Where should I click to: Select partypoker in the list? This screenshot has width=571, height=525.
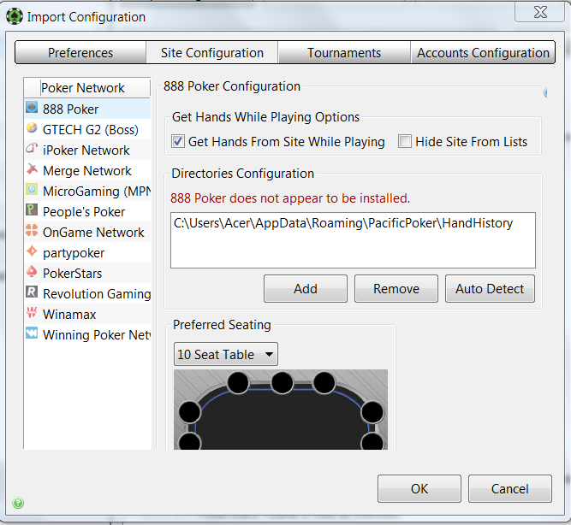[87, 252]
